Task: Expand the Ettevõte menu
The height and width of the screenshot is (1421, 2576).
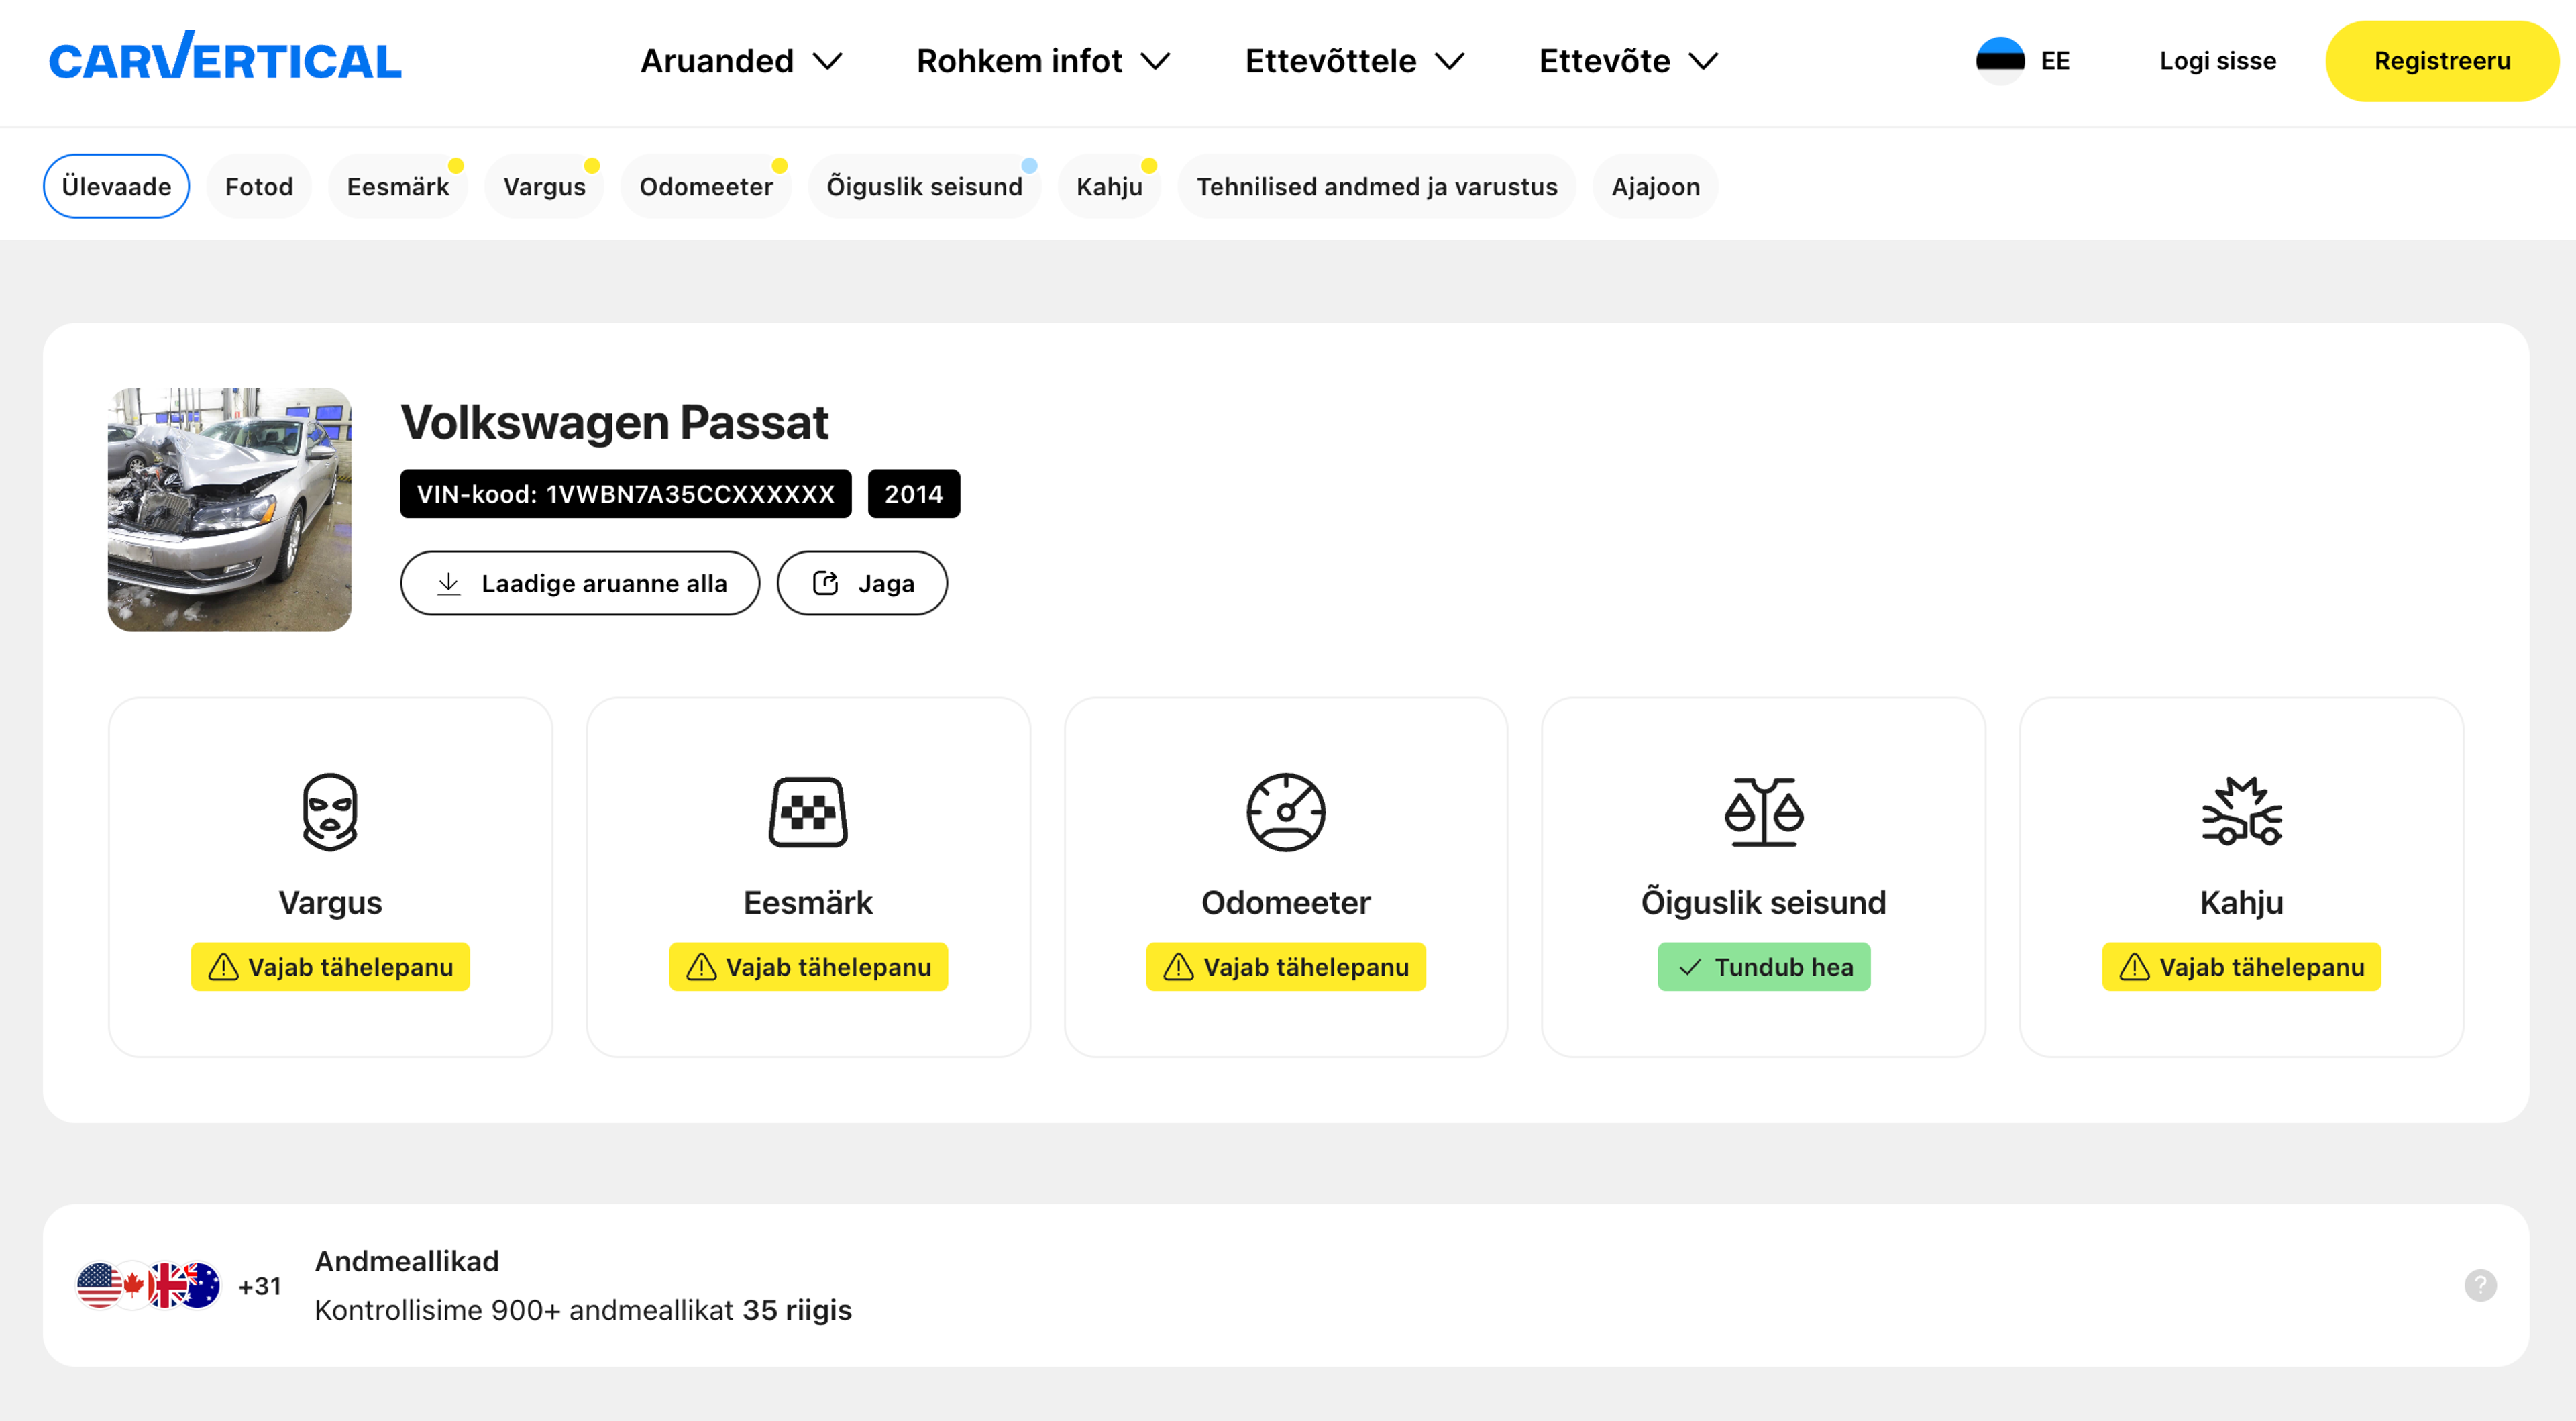Action: point(1629,61)
